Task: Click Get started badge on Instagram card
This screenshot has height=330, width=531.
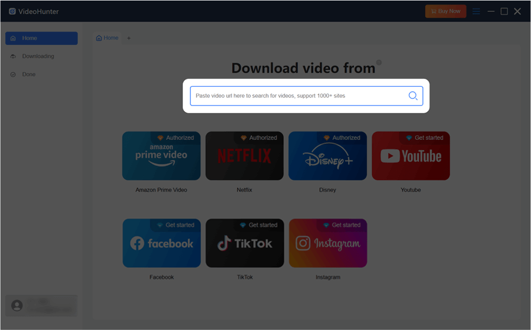Action: click(342, 225)
